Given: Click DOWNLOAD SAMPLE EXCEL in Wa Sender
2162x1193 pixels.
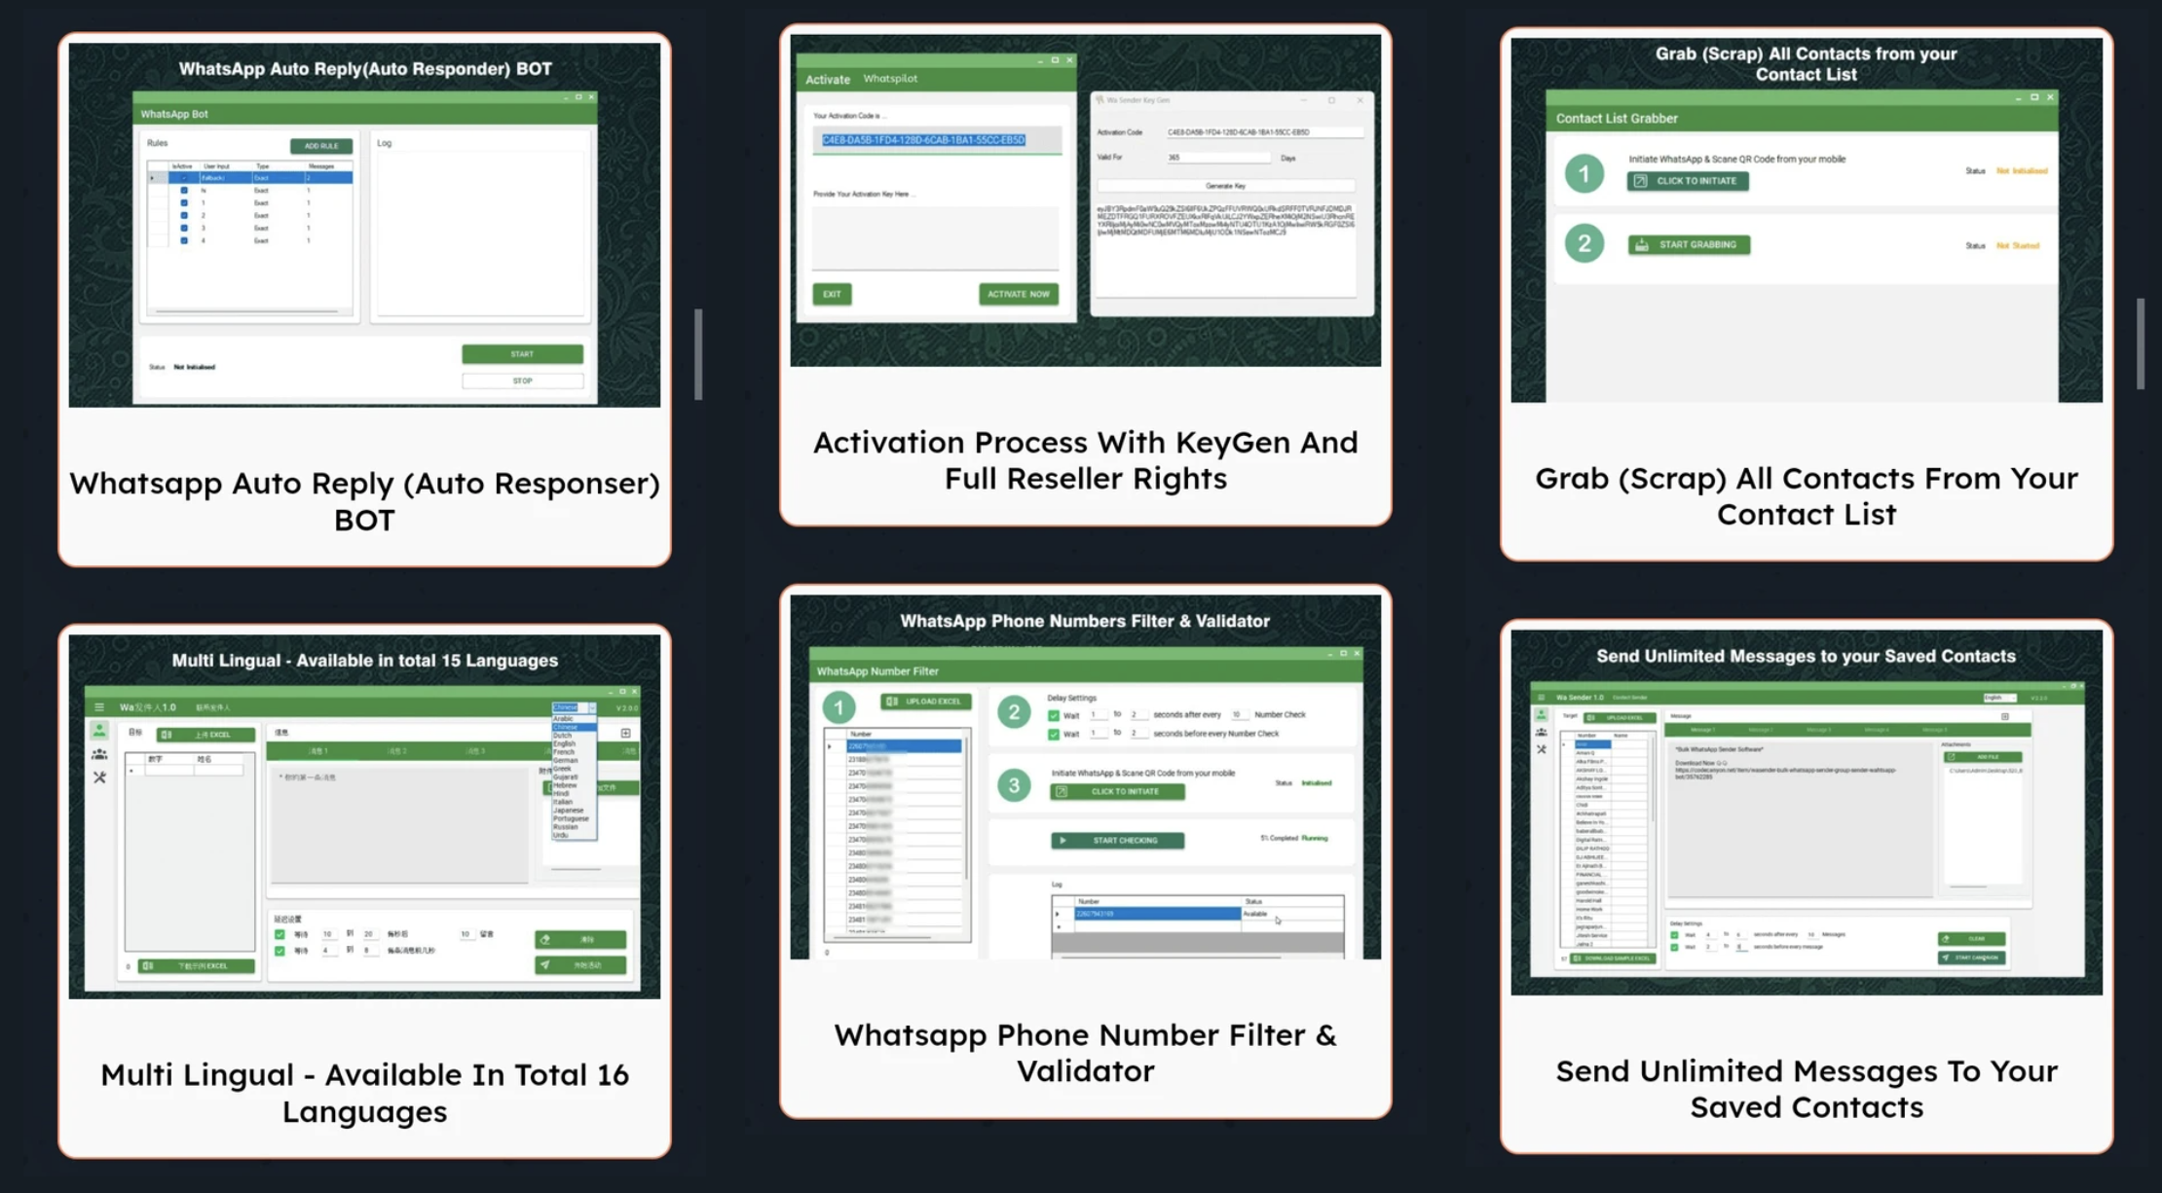Looking at the screenshot, I should (x=1614, y=958).
